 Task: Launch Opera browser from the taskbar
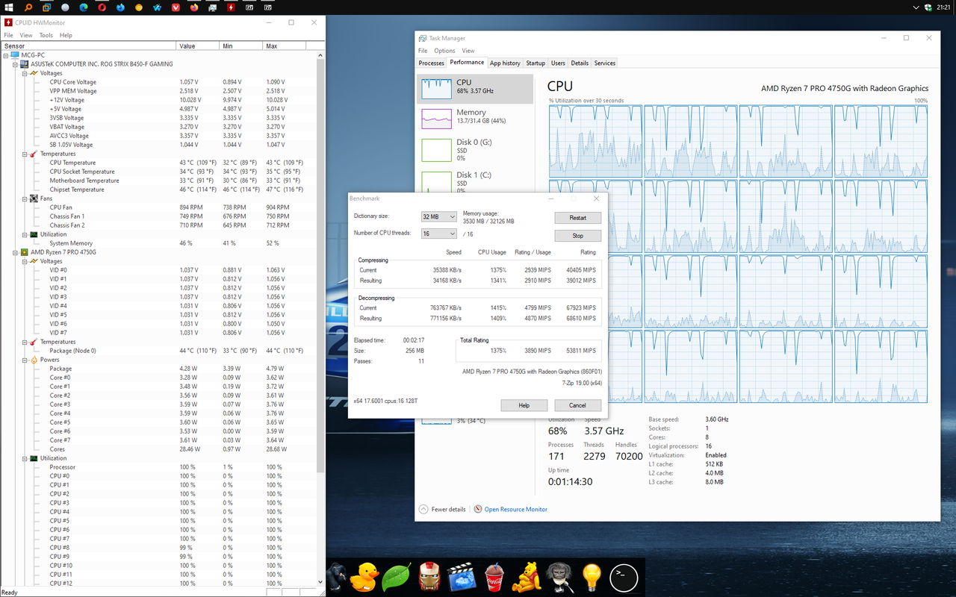(x=102, y=7)
